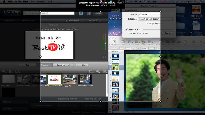The image size is (205, 115).
Task: Open the shot layout menu icon
Action: [x=91, y=71]
